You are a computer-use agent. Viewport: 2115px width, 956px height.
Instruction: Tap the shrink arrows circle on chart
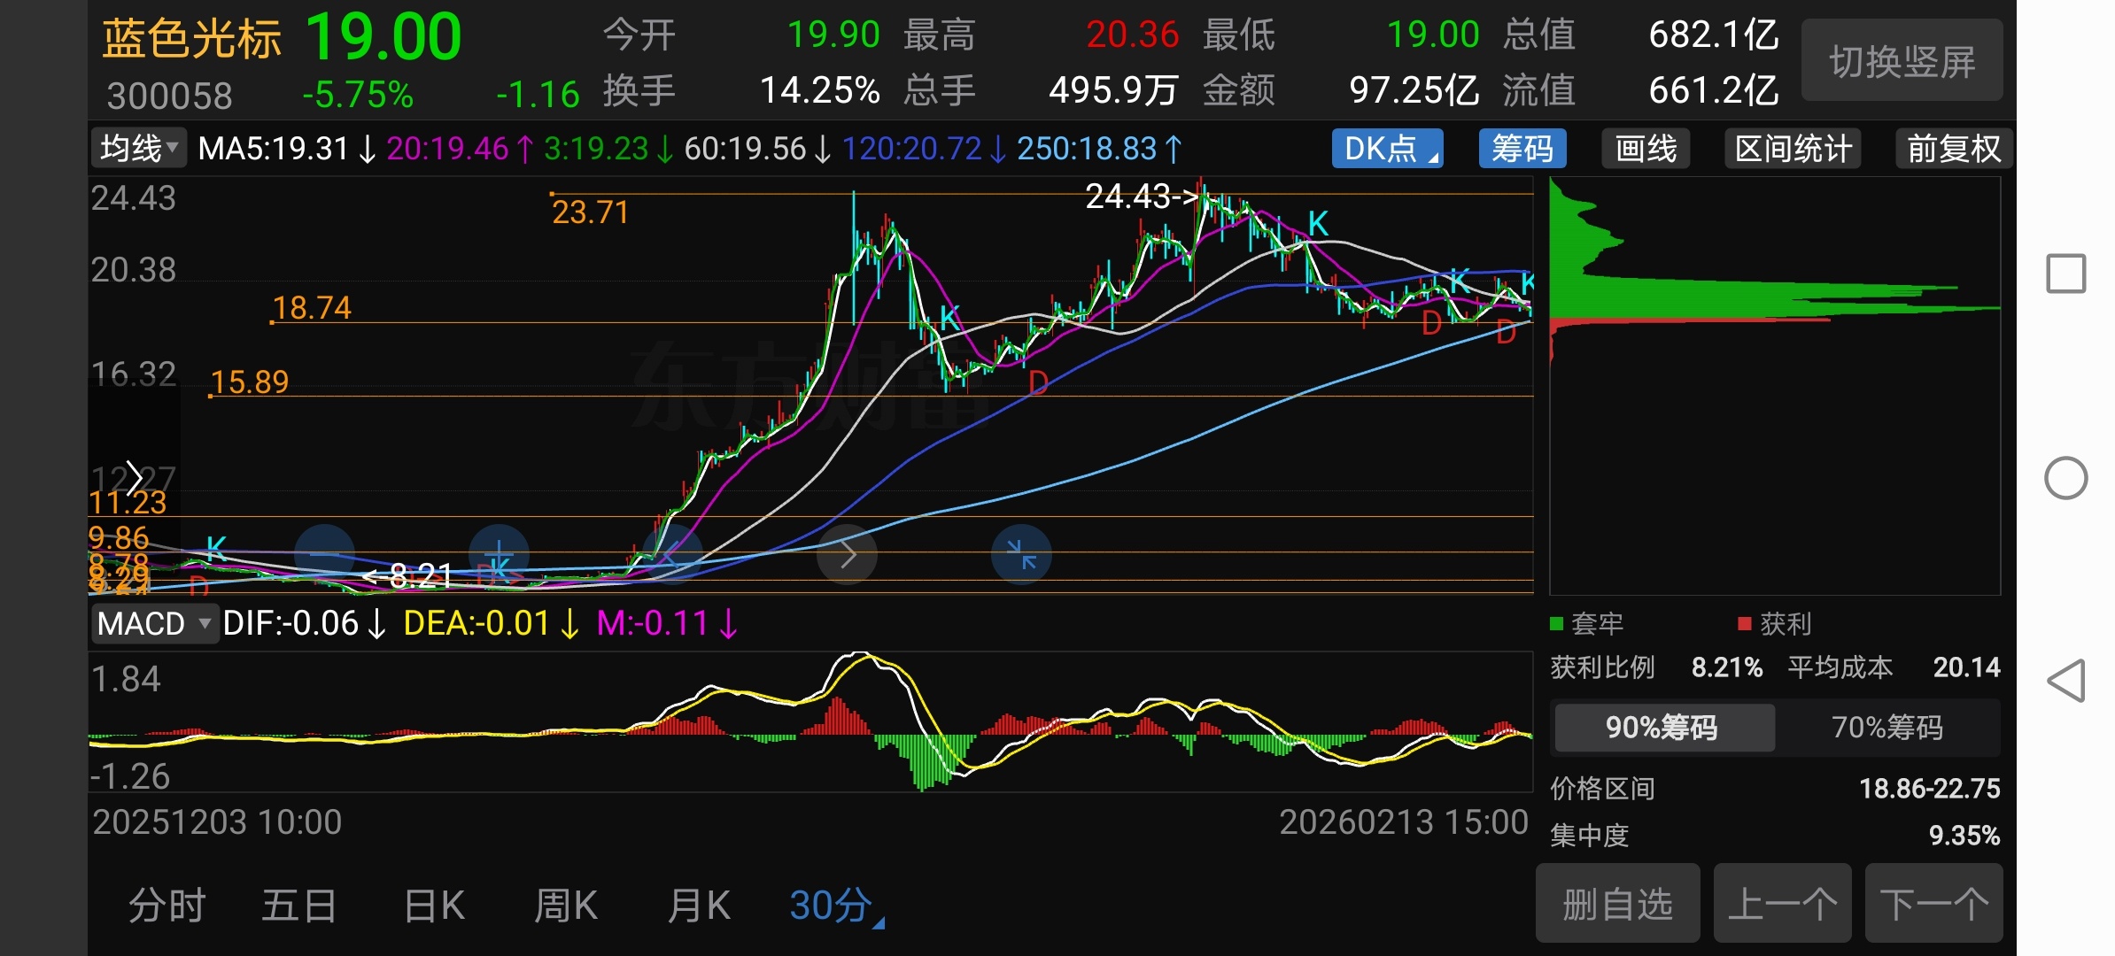click(1021, 555)
